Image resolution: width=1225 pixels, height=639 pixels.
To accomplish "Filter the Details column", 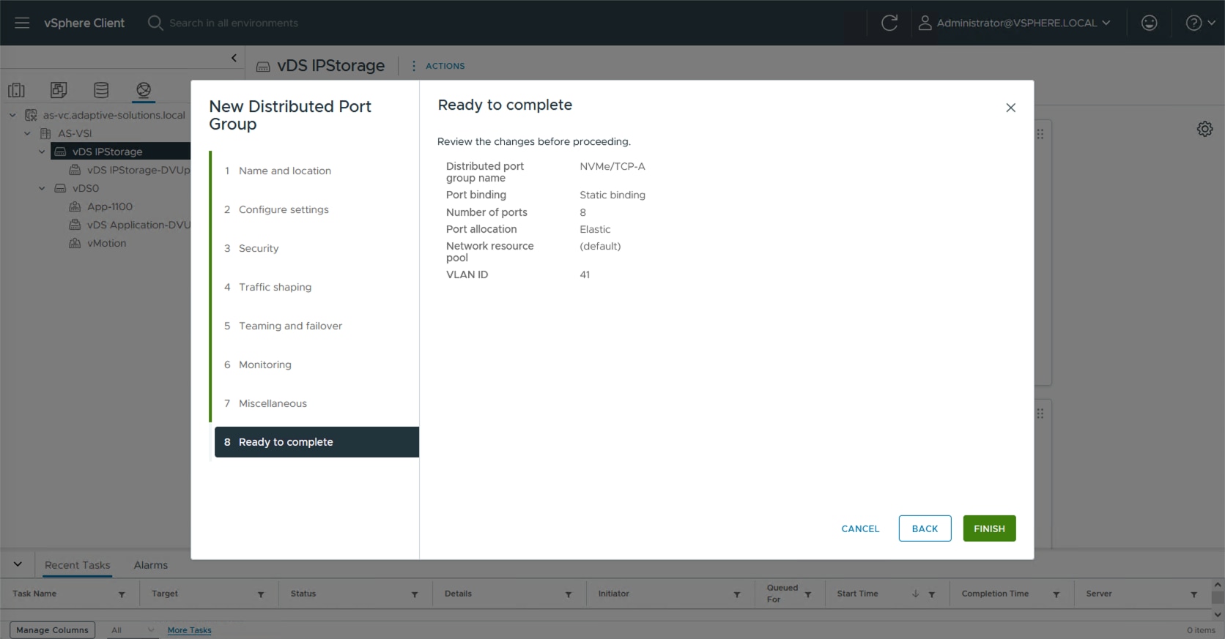I will [569, 594].
